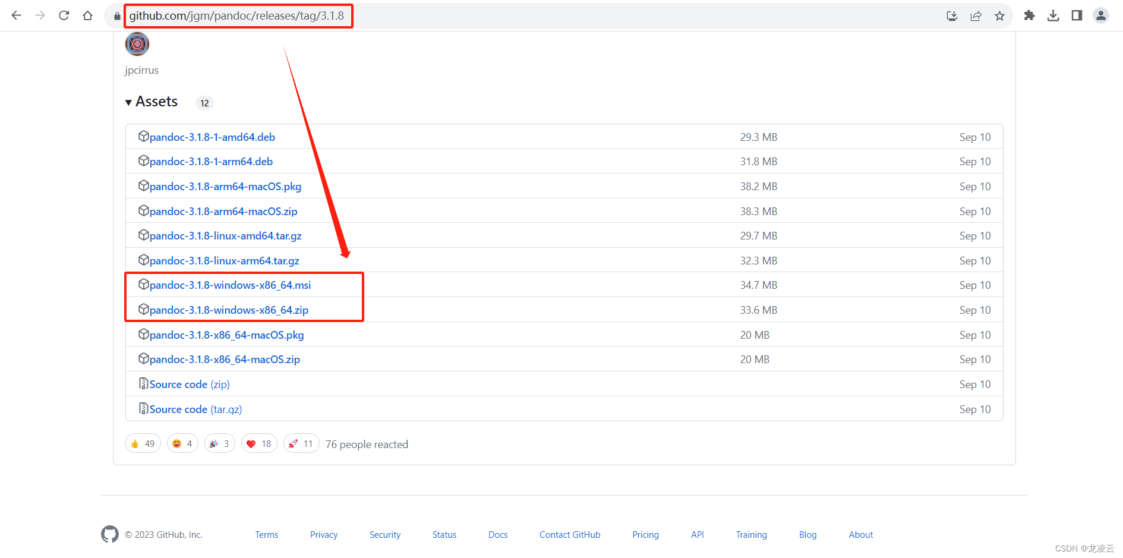This screenshot has width=1123, height=558.
Task: Download pandoc-3.1.8-linux-arm64.tar.gz
Action: tap(225, 261)
